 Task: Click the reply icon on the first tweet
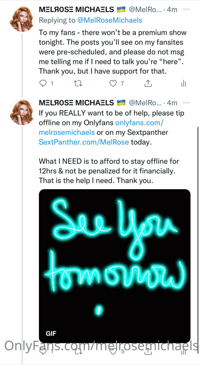pyautogui.click(x=43, y=83)
